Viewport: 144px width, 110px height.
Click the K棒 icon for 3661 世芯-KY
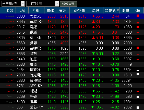click(x=138, y=107)
